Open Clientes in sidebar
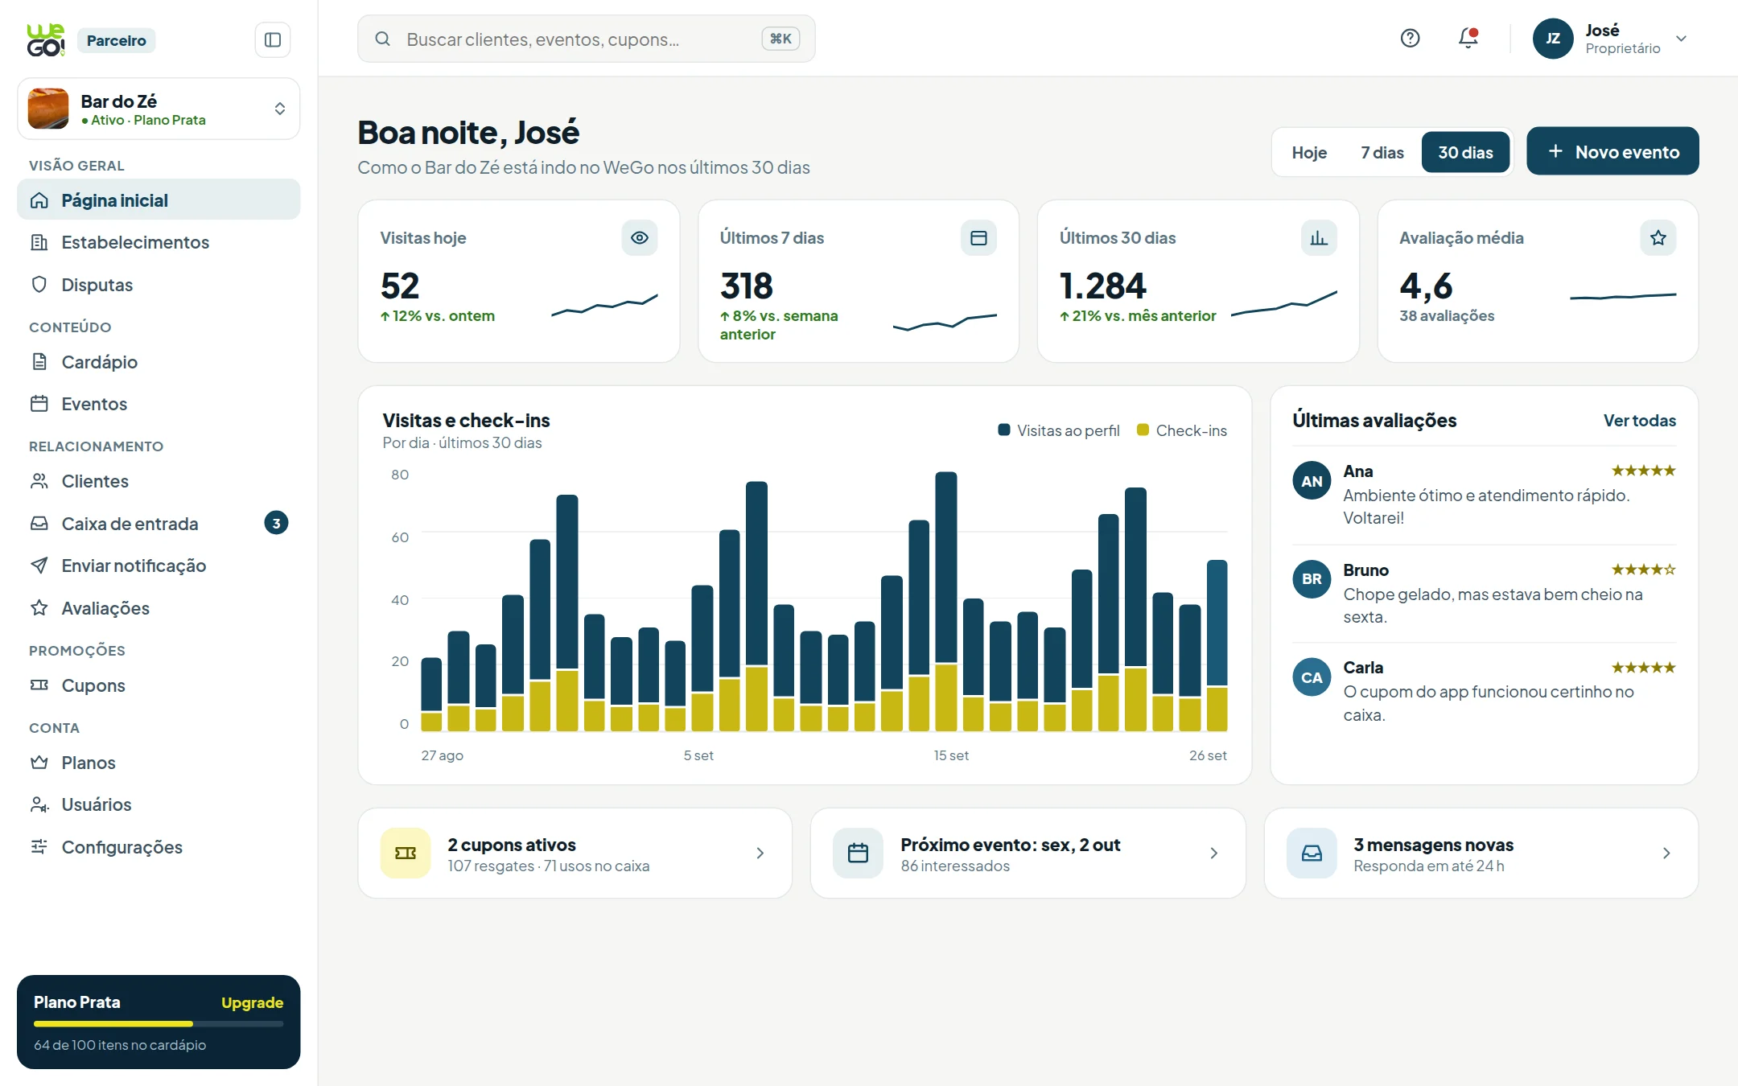This screenshot has height=1086, width=1738. point(159,481)
